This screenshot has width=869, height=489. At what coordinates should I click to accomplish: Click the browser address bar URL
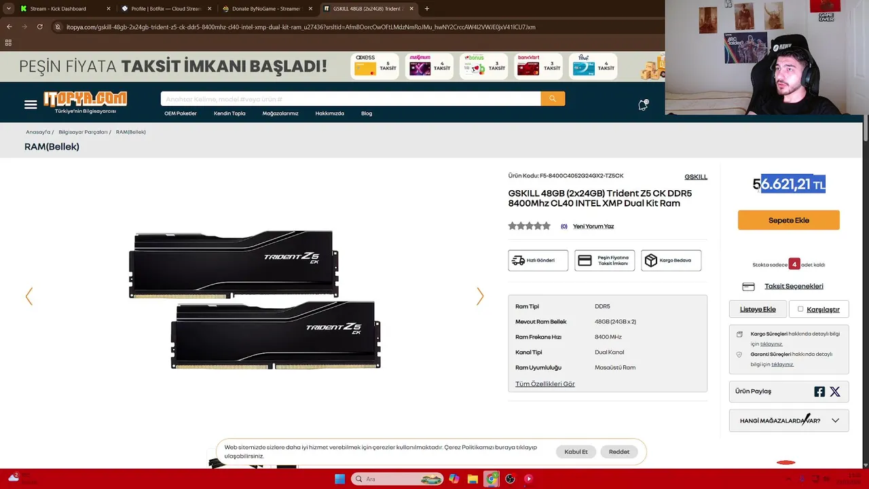click(x=301, y=27)
